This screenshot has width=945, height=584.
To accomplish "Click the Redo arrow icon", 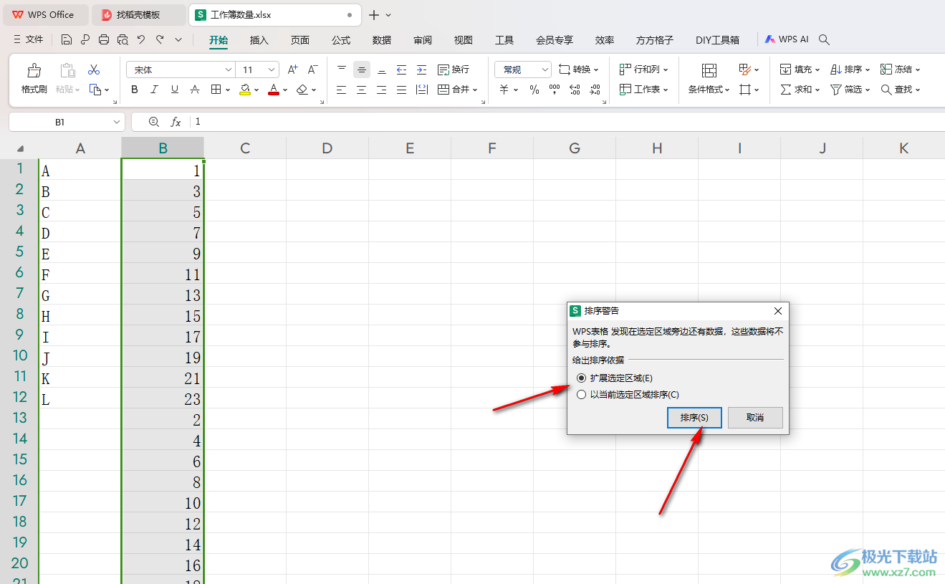I will tap(160, 39).
